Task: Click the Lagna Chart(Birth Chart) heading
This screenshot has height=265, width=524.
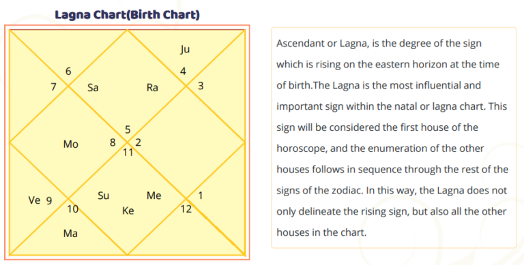Action: (128, 15)
